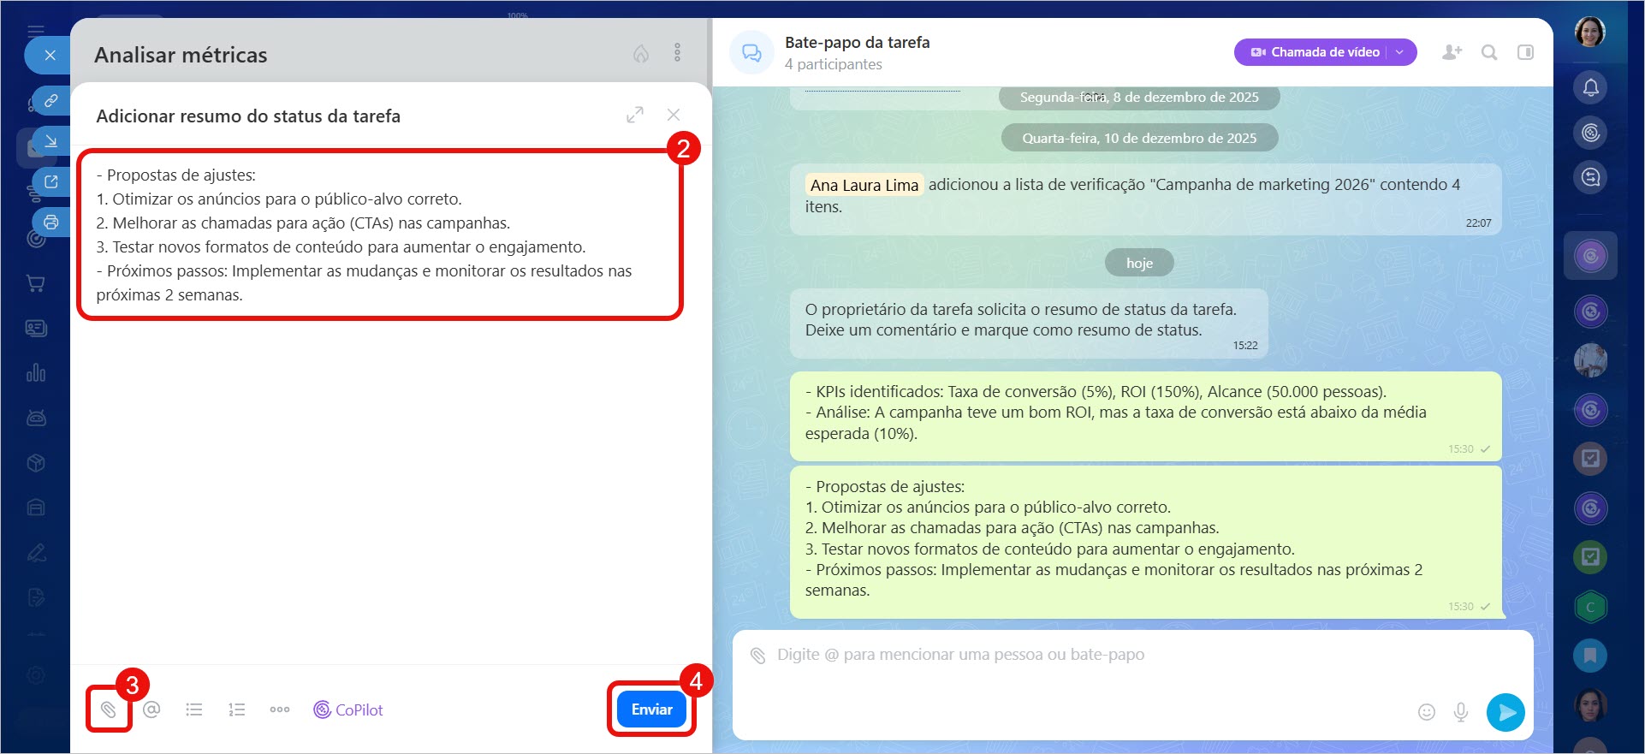The image size is (1645, 754).
Task: Close the add status summary panel
Action: [x=674, y=115]
